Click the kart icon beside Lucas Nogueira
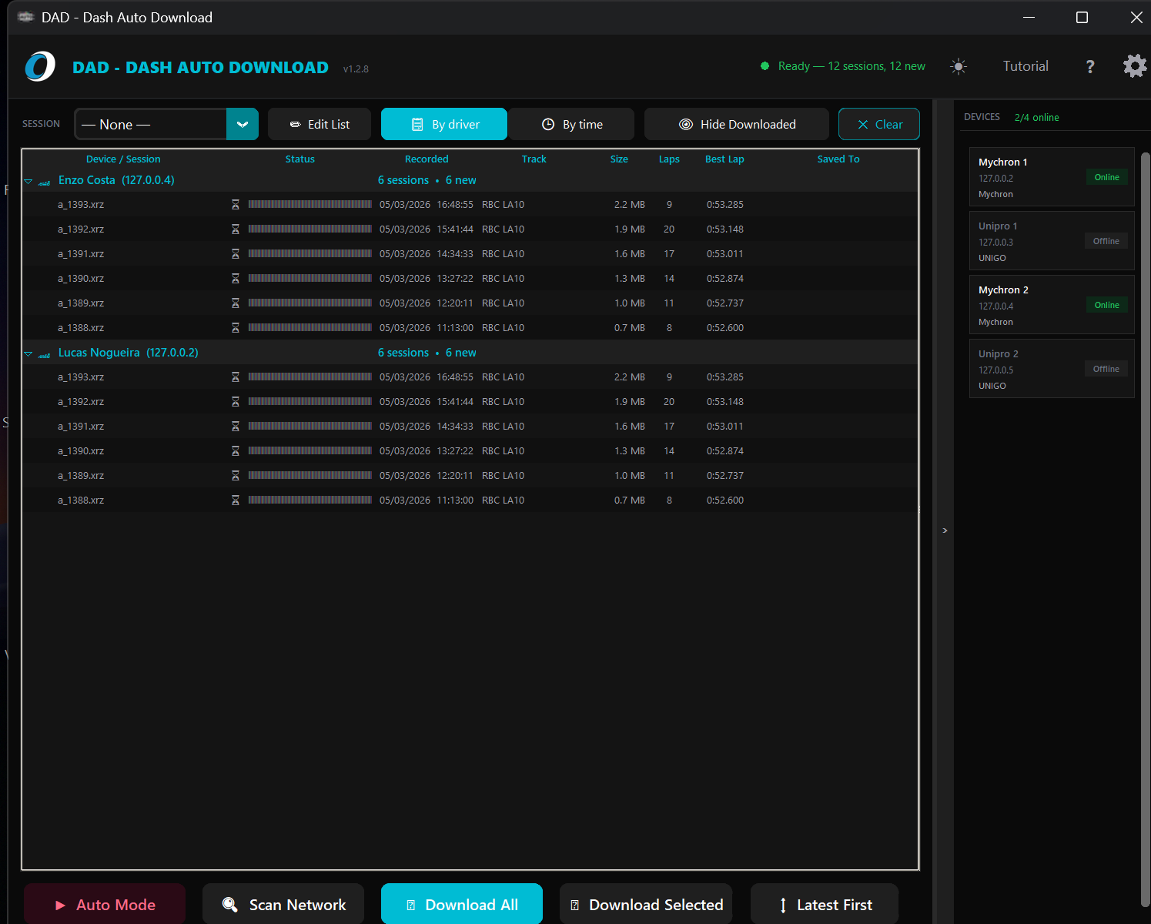The height and width of the screenshot is (924, 1151). 45,355
